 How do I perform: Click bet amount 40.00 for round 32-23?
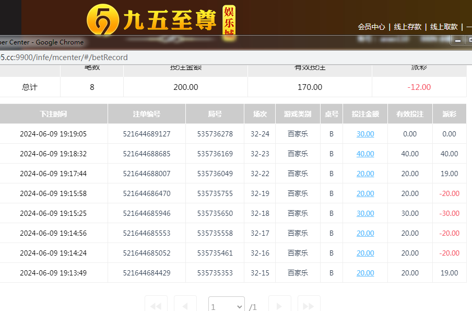pyautogui.click(x=365, y=154)
